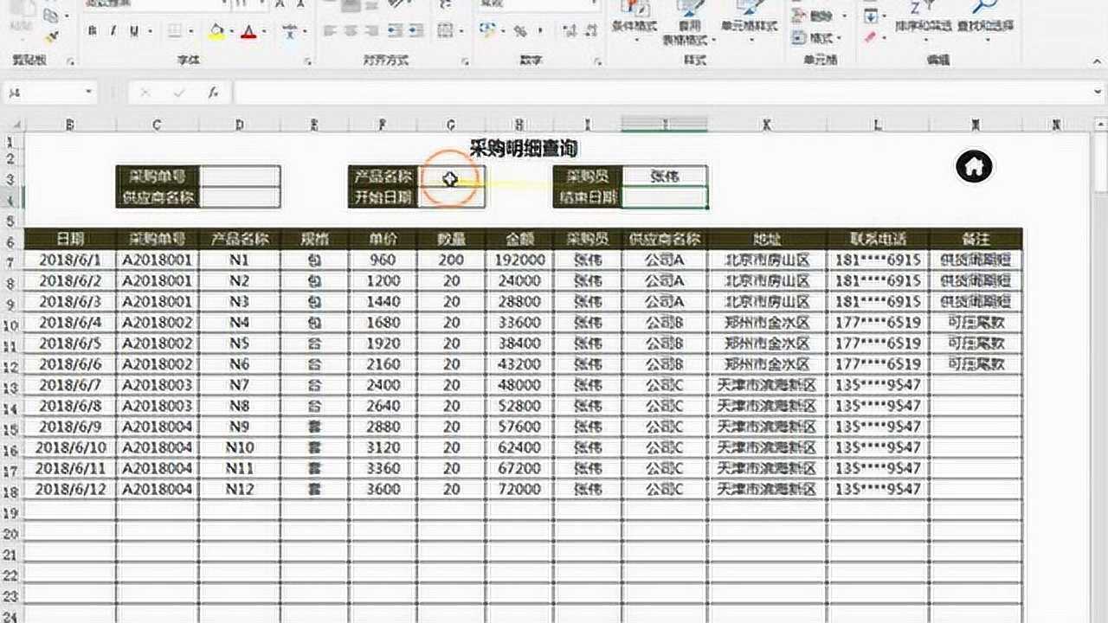Screen dimensions: 1108x623
Task: Click the 供应商名称 column header cell
Action: click(x=664, y=239)
